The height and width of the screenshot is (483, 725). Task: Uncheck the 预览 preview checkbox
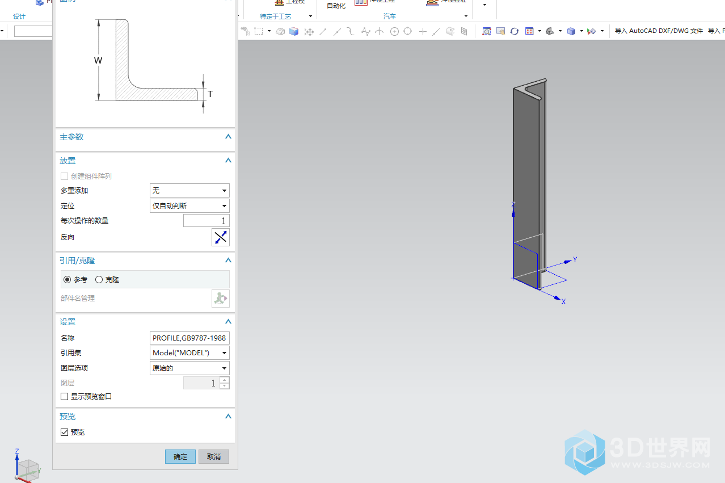click(64, 432)
